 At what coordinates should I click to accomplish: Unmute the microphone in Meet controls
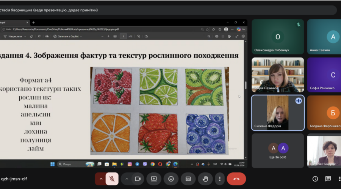click(112, 179)
